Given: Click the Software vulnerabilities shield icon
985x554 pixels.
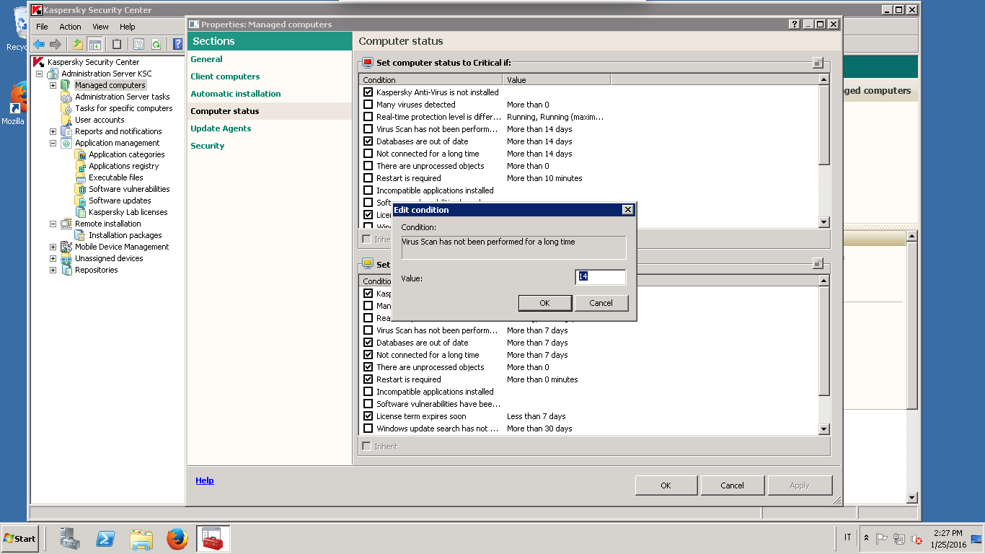Looking at the screenshot, I should (x=80, y=189).
